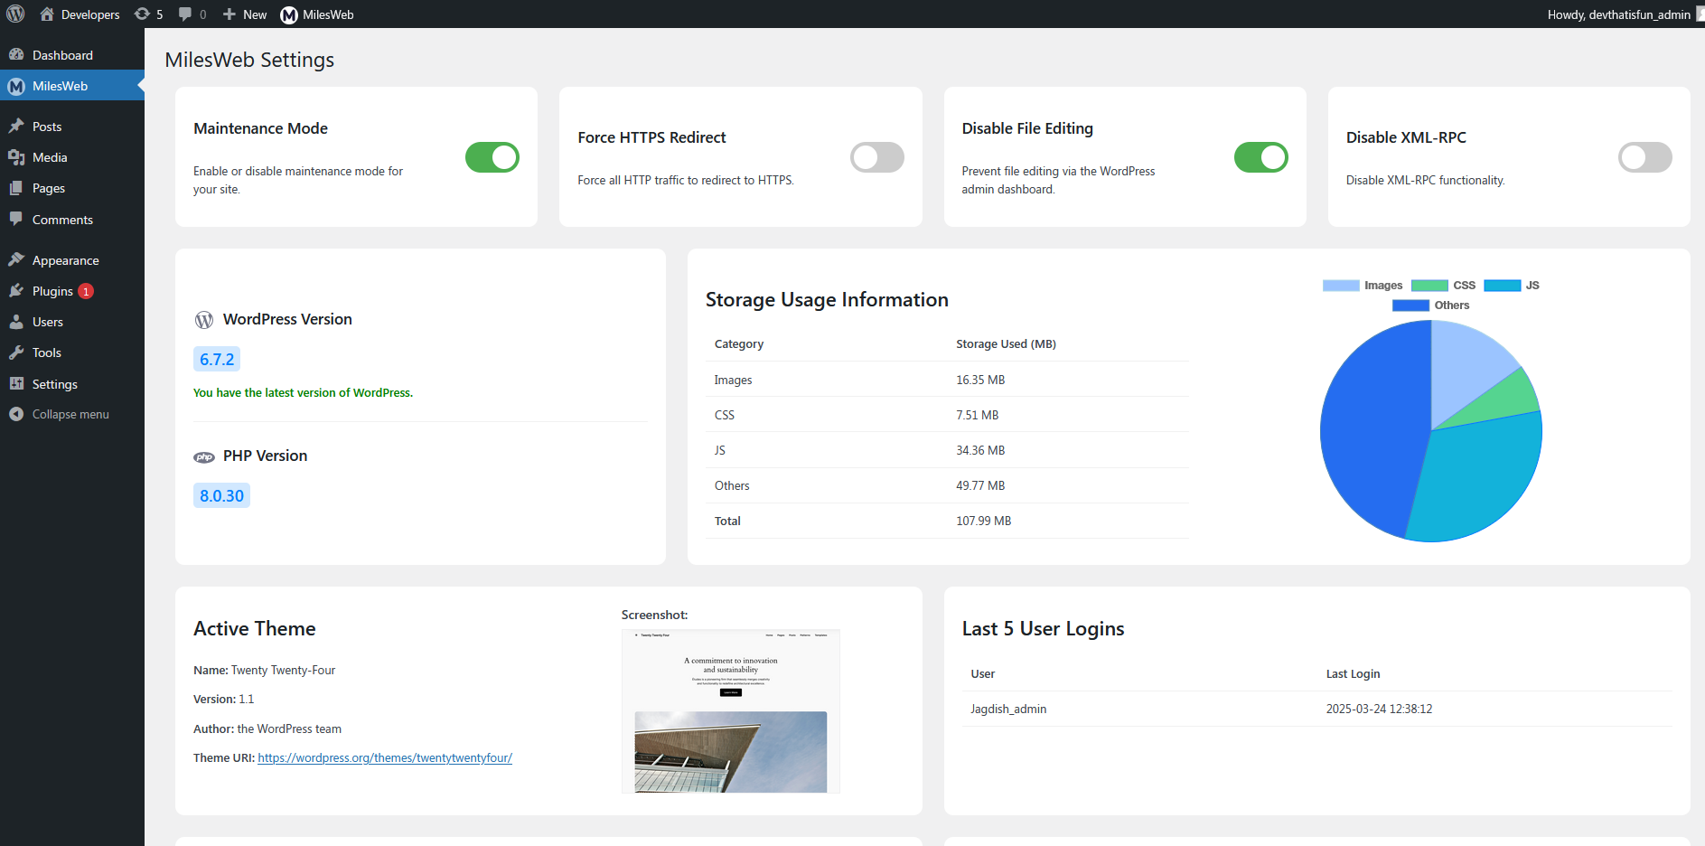1705x846 pixels.
Task: Open the Appearance menu item
Action: tap(72, 260)
